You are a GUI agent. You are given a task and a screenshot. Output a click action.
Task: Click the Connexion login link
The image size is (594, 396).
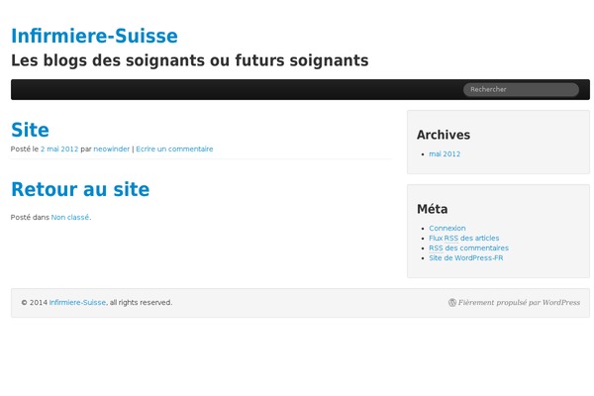point(447,229)
